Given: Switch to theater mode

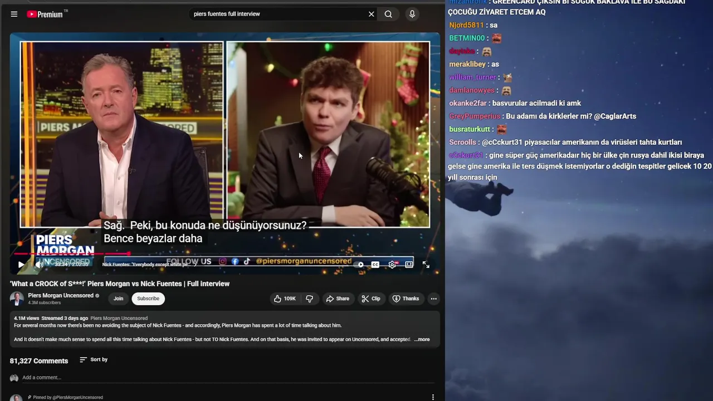Looking at the screenshot, I should click(x=409, y=265).
